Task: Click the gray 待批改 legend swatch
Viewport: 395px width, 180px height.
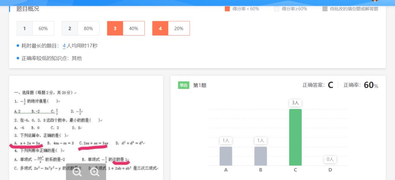Action: 325,9
